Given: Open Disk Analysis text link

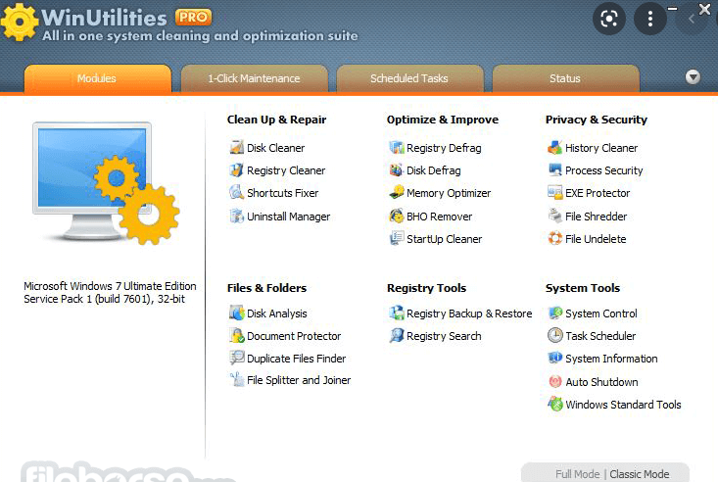Looking at the screenshot, I should (x=276, y=313).
